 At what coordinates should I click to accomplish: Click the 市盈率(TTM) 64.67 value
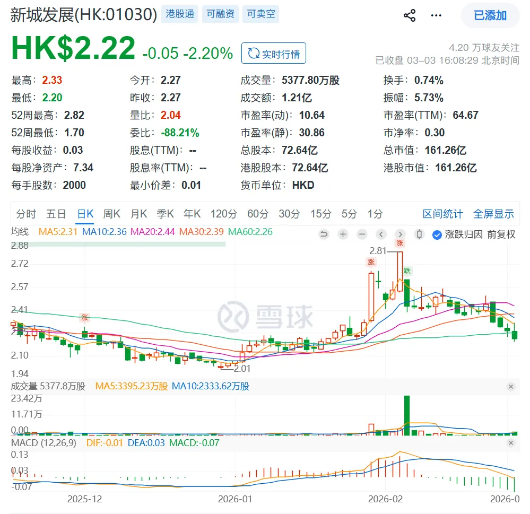pyautogui.click(x=465, y=115)
